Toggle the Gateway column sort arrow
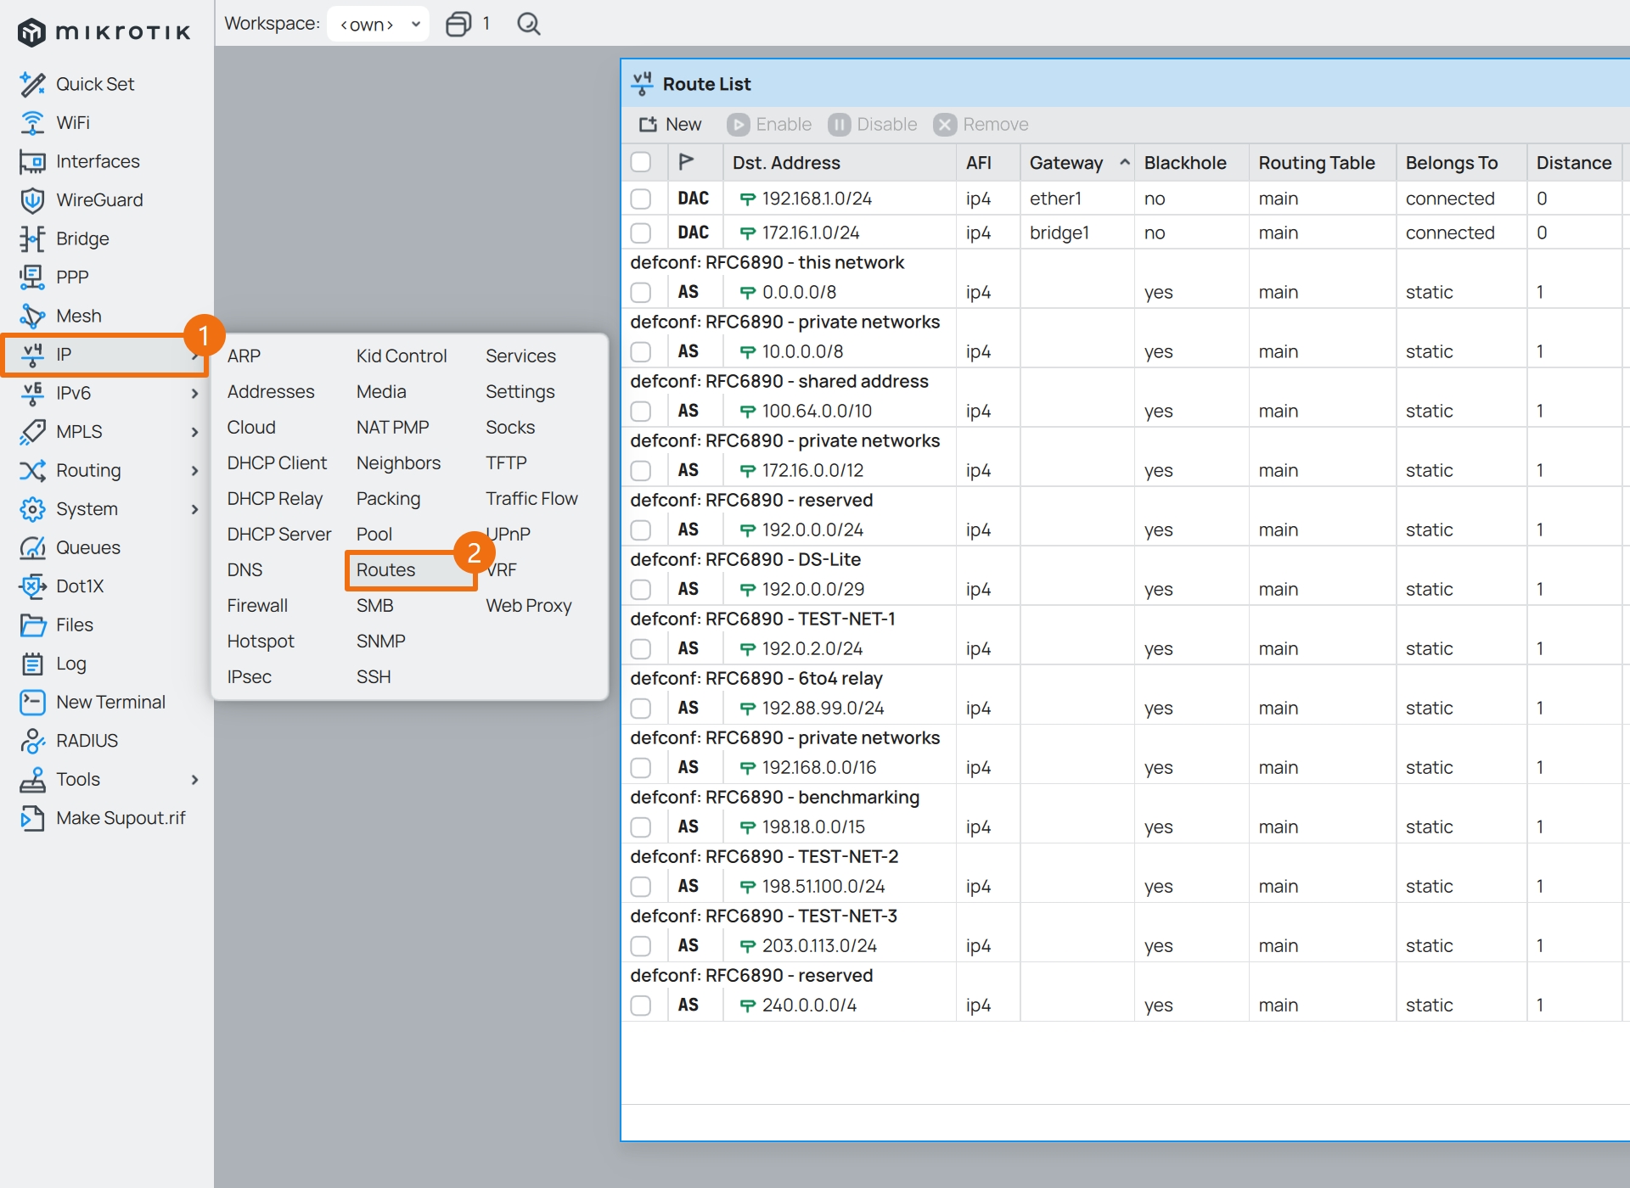 (x=1125, y=162)
